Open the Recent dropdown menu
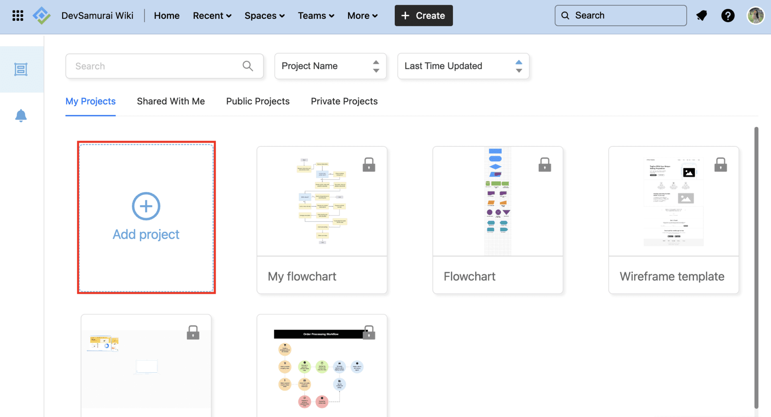The image size is (771, 417). pyautogui.click(x=212, y=15)
